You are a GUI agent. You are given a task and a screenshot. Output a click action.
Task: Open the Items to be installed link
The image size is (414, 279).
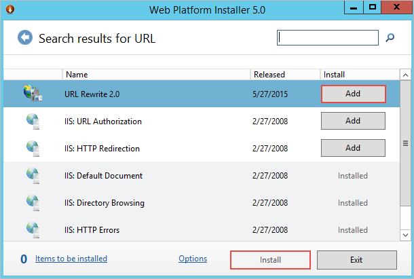click(x=71, y=259)
